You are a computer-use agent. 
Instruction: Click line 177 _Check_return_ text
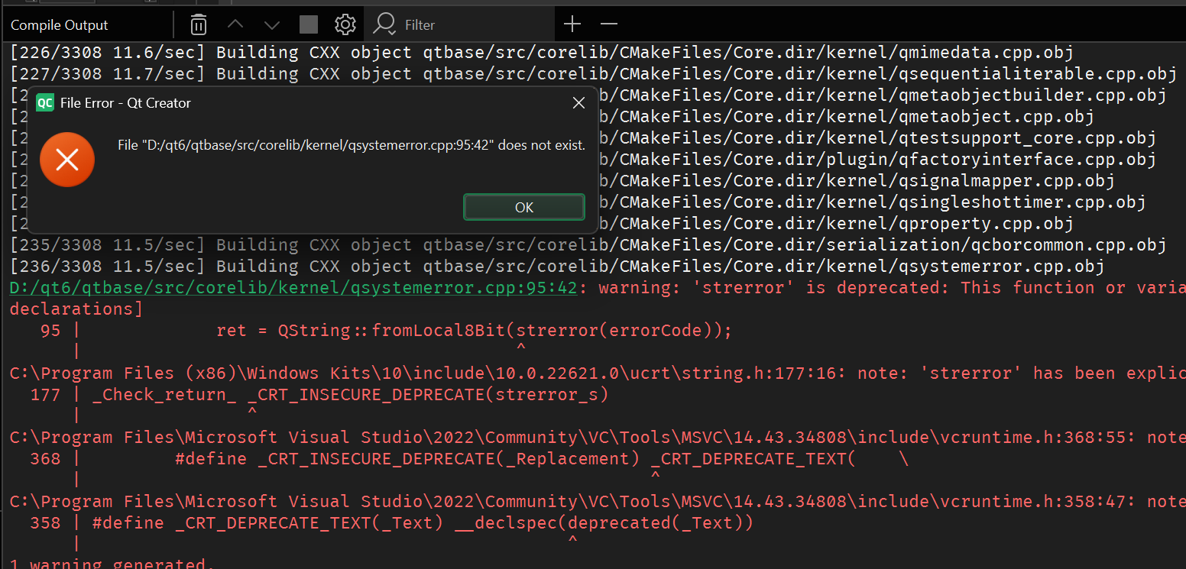[x=319, y=395]
